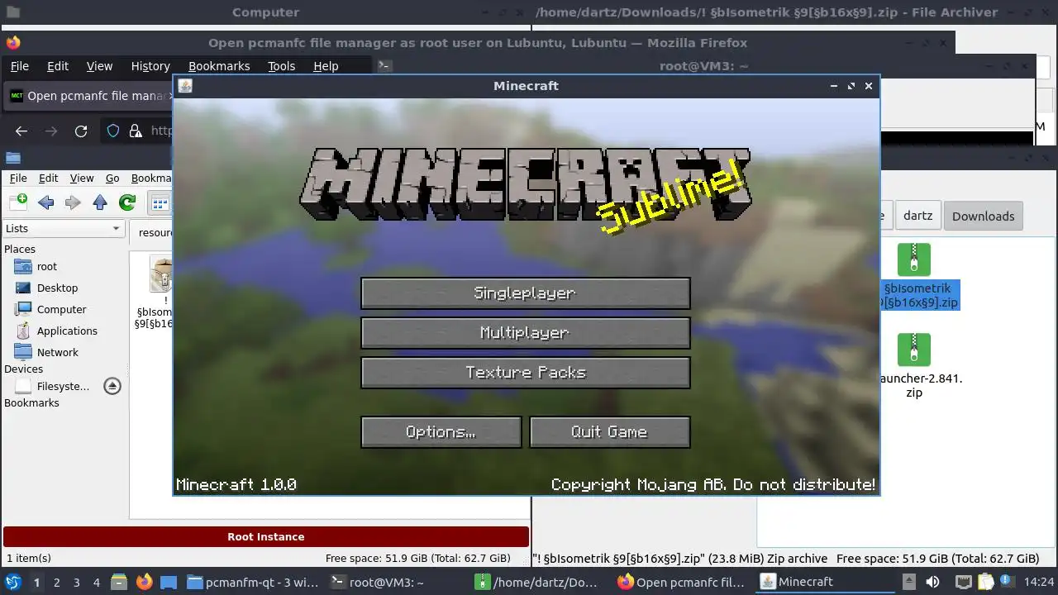
Task: Launch Firefox from taskbar quick launch
Action: pos(145,582)
